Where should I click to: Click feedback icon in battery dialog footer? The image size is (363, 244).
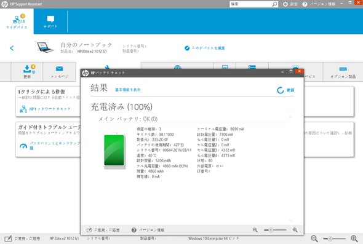pos(89,230)
